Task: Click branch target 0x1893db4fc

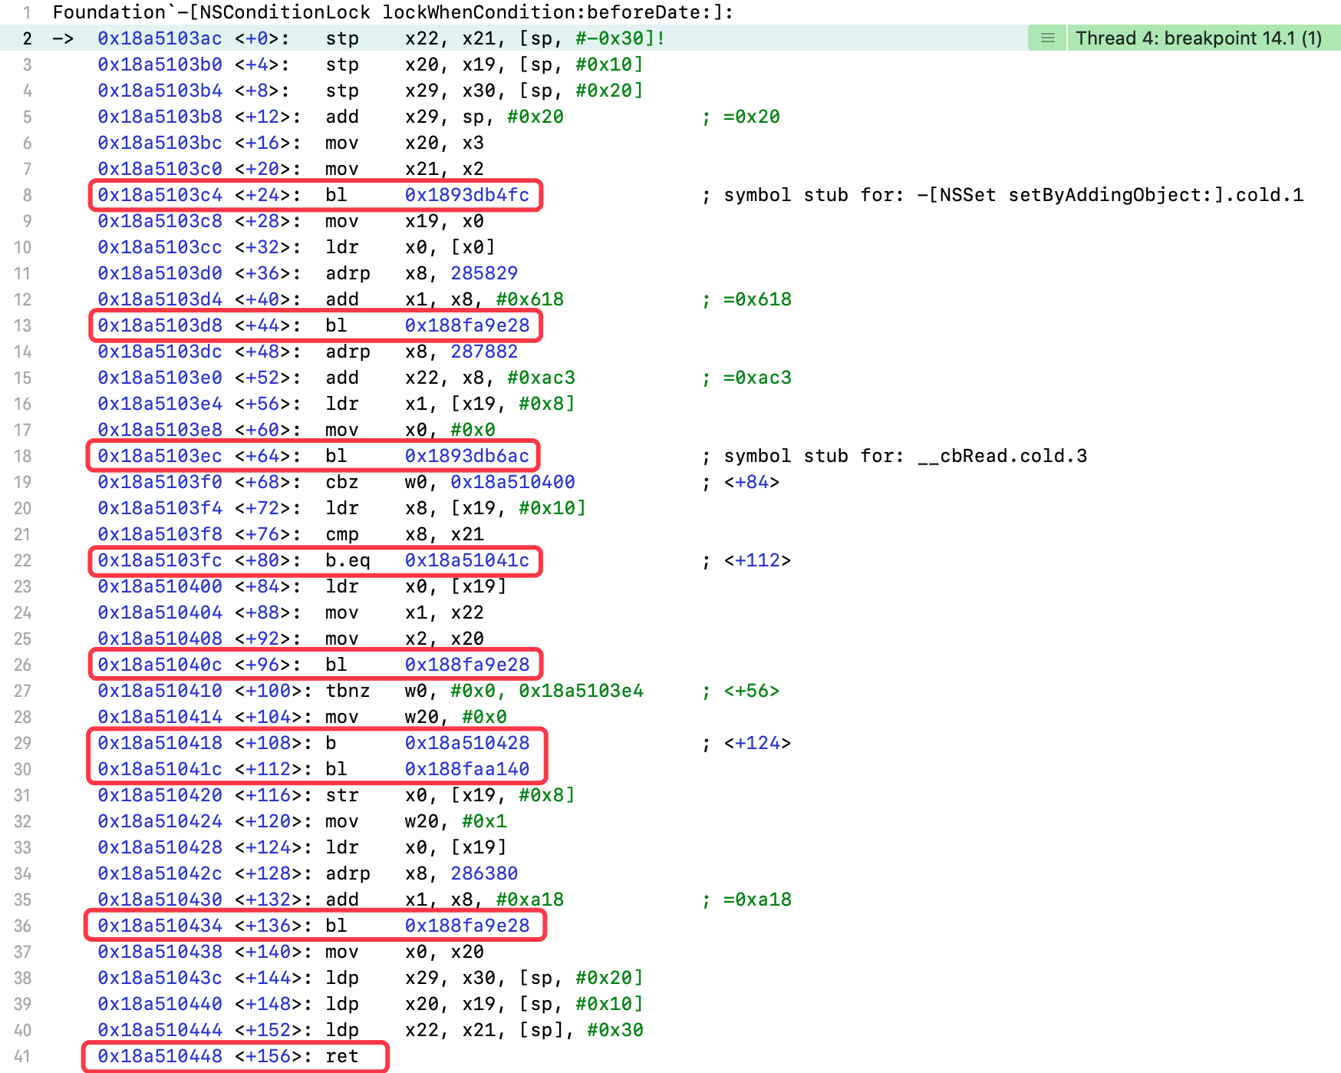Action: pos(467,195)
